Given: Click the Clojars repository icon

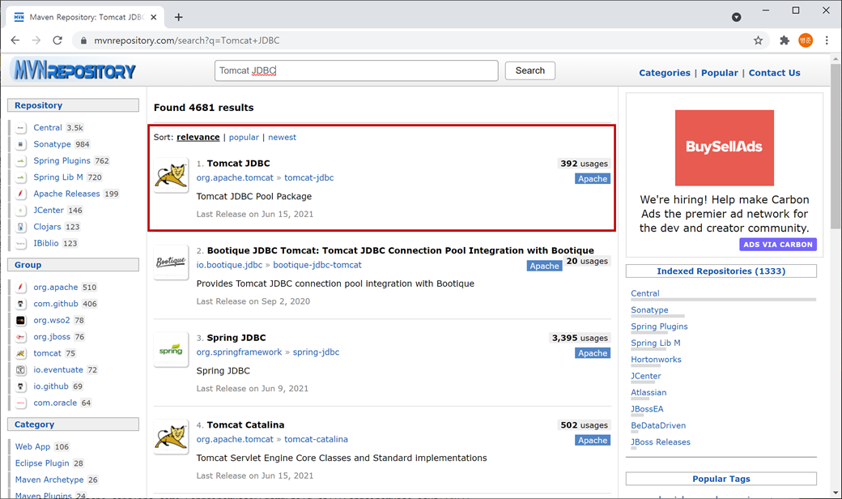Looking at the screenshot, I should pyautogui.click(x=20, y=227).
